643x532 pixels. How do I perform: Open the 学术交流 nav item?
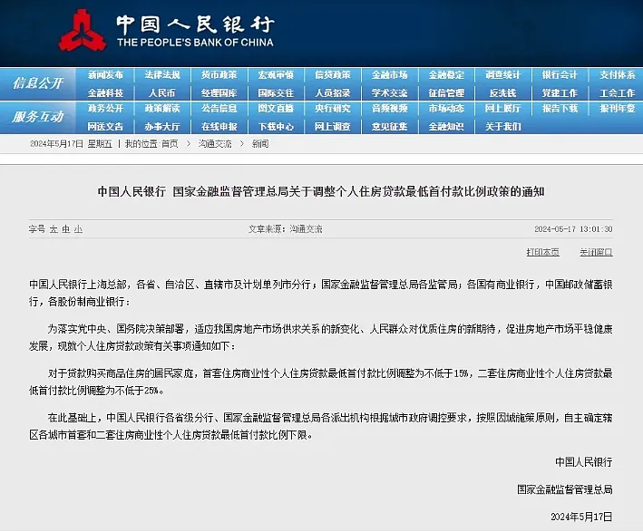[390, 93]
